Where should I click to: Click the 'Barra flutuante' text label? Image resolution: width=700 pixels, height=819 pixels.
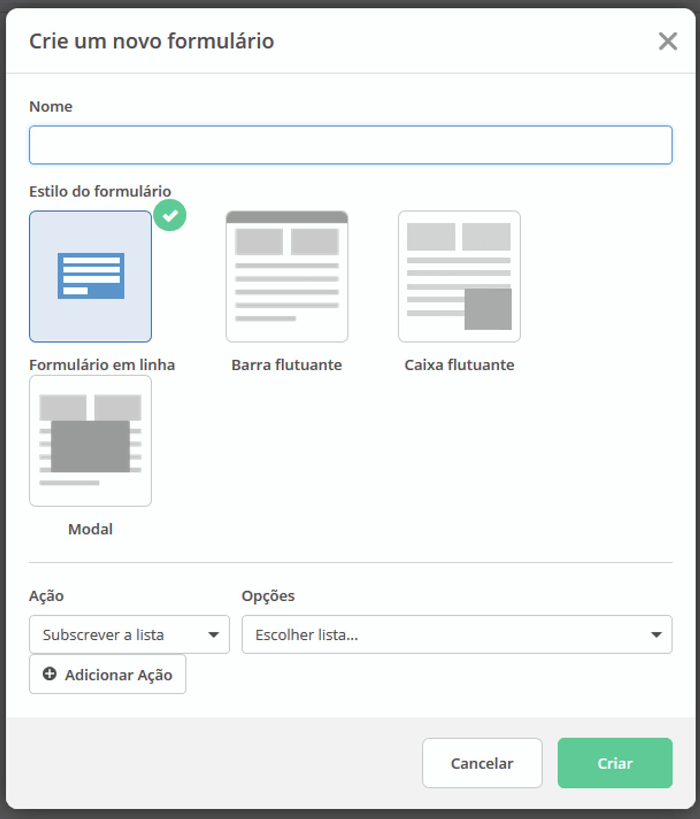pyautogui.click(x=287, y=365)
